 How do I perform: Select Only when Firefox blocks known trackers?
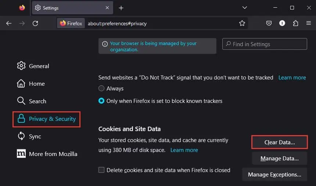tap(101, 101)
